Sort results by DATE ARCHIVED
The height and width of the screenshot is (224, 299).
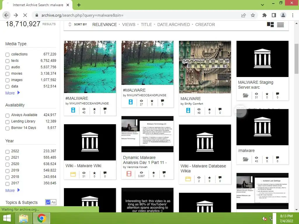pyautogui.click(x=173, y=24)
